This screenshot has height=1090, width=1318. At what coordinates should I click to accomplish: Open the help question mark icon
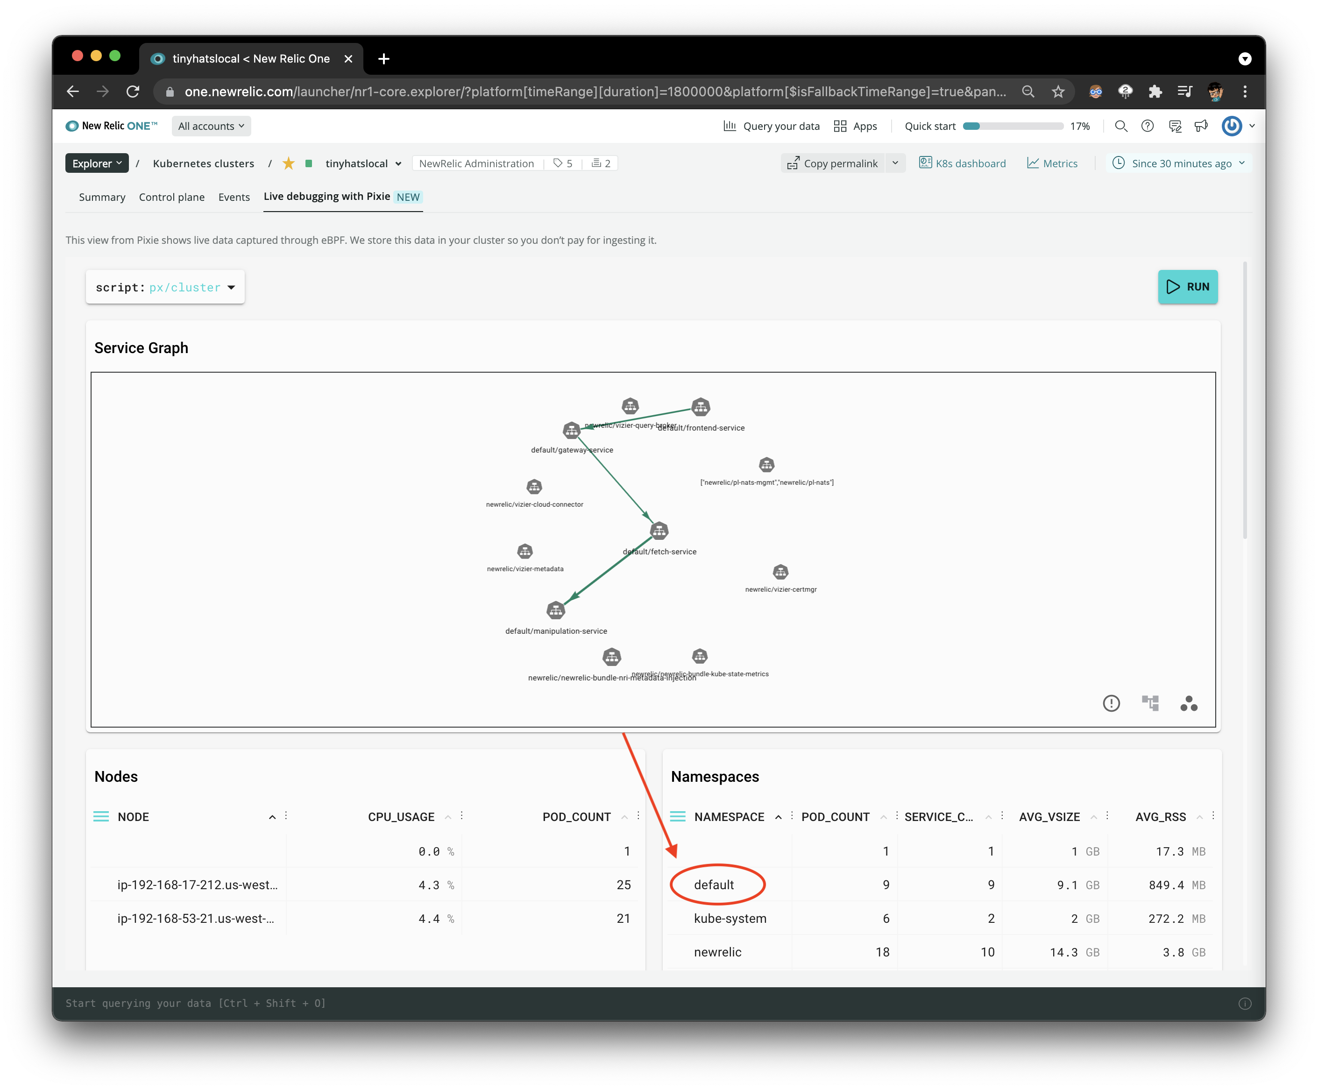(1147, 126)
